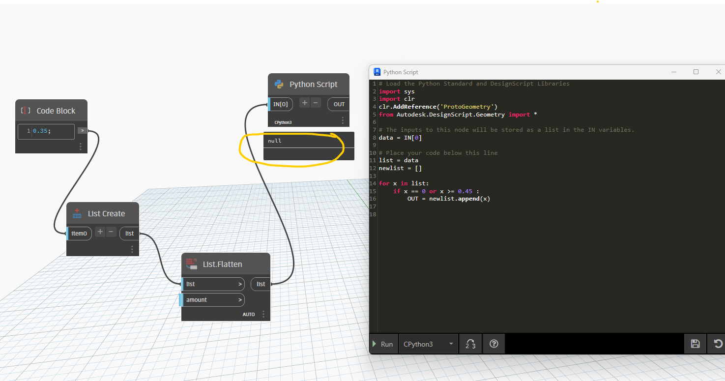Click the 'import clr' code line

click(x=397, y=99)
